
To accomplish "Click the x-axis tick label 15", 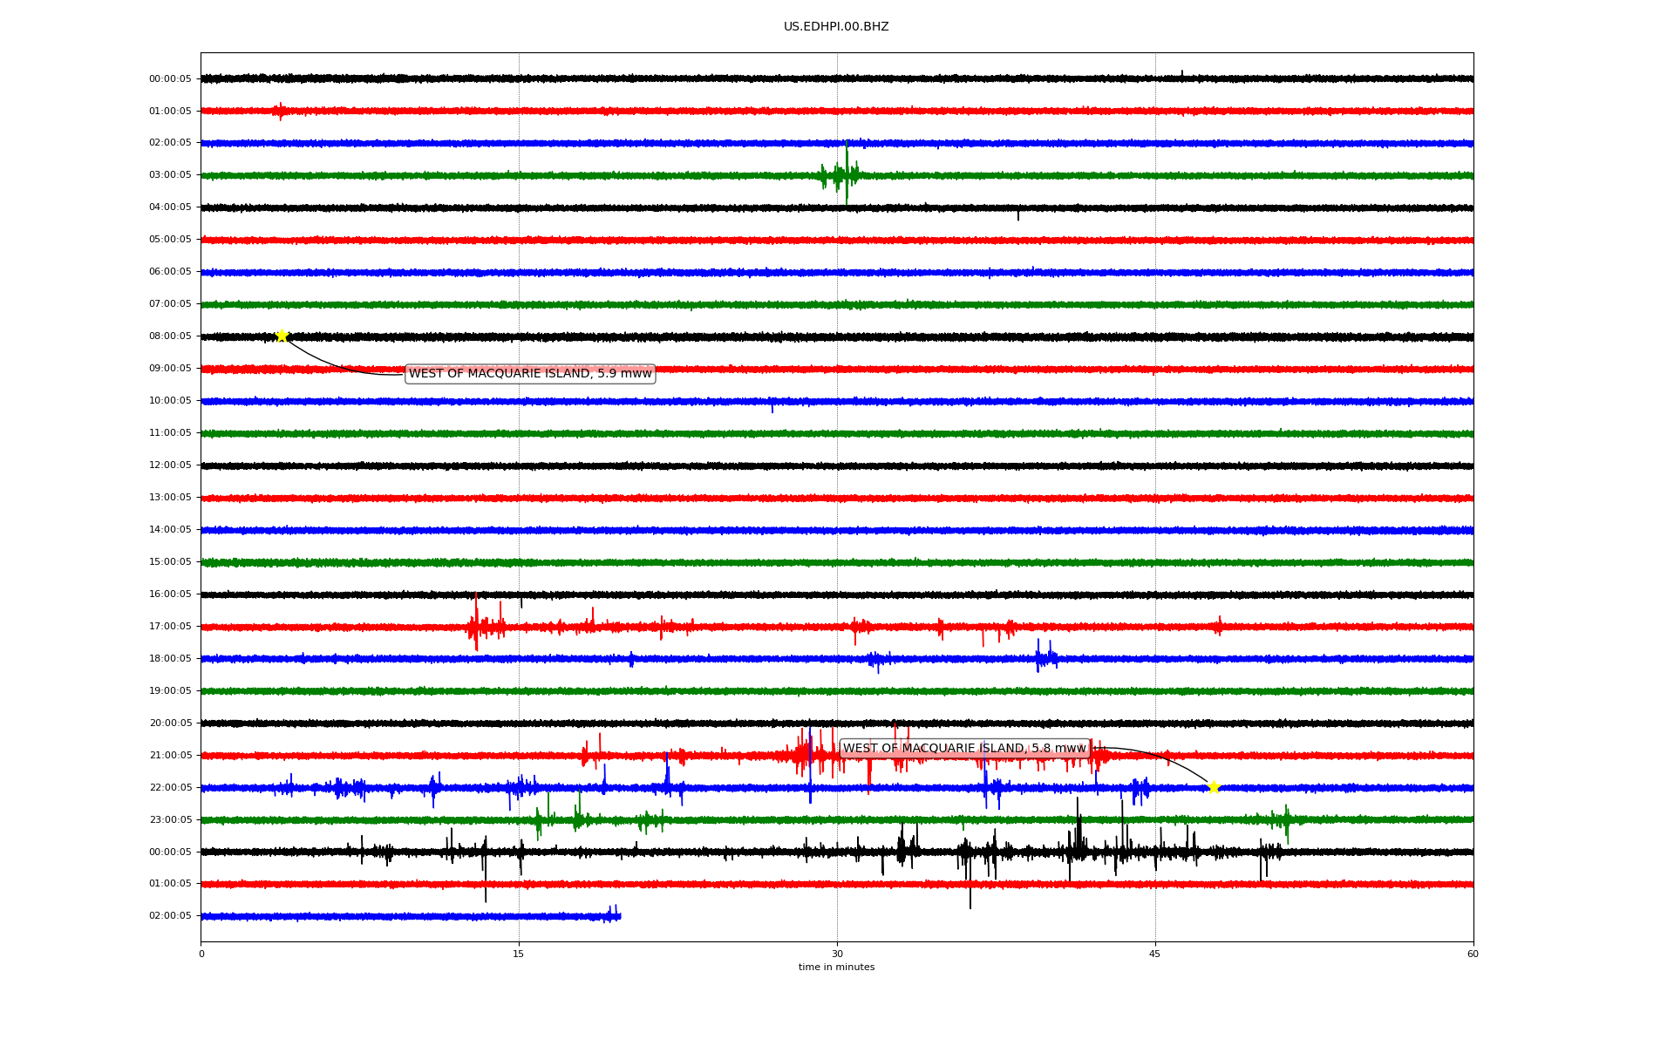I will click(519, 954).
